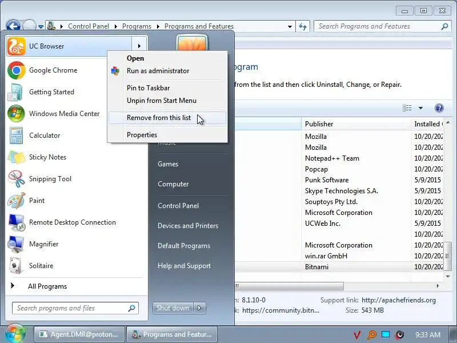The width and height of the screenshot is (457, 343).
Task: Click the Programs breadcrumb in address bar
Action: click(137, 26)
